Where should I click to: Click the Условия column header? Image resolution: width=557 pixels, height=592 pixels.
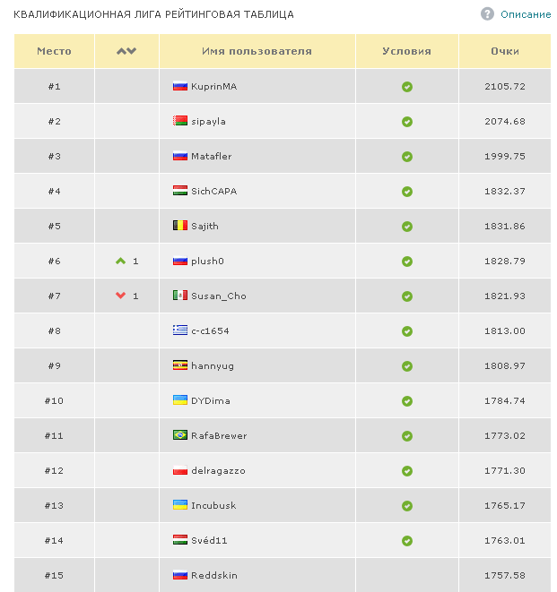click(406, 51)
